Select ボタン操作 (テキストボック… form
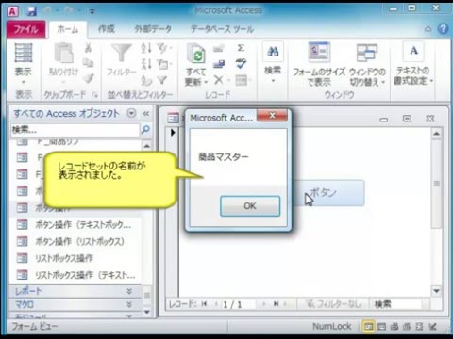453x339 pixels. [x=75, y=225]
